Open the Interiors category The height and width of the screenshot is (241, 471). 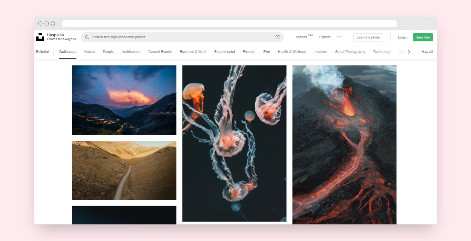[x=321, y=52]
